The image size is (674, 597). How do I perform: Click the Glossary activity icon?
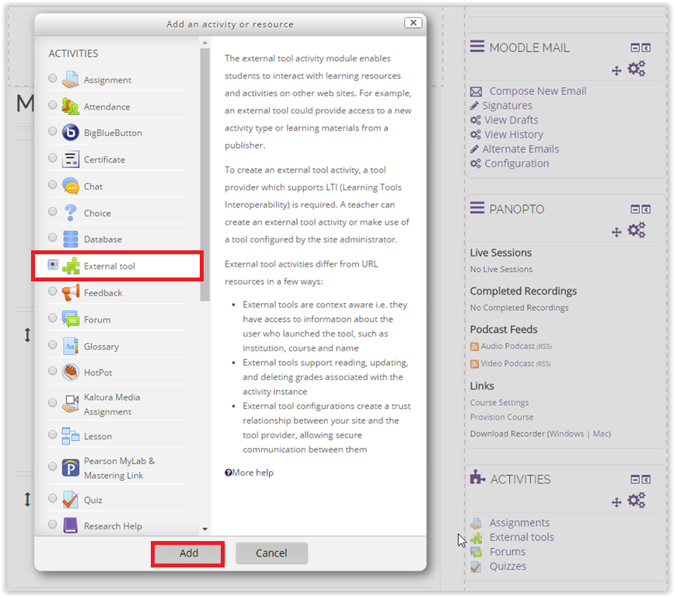71,346
